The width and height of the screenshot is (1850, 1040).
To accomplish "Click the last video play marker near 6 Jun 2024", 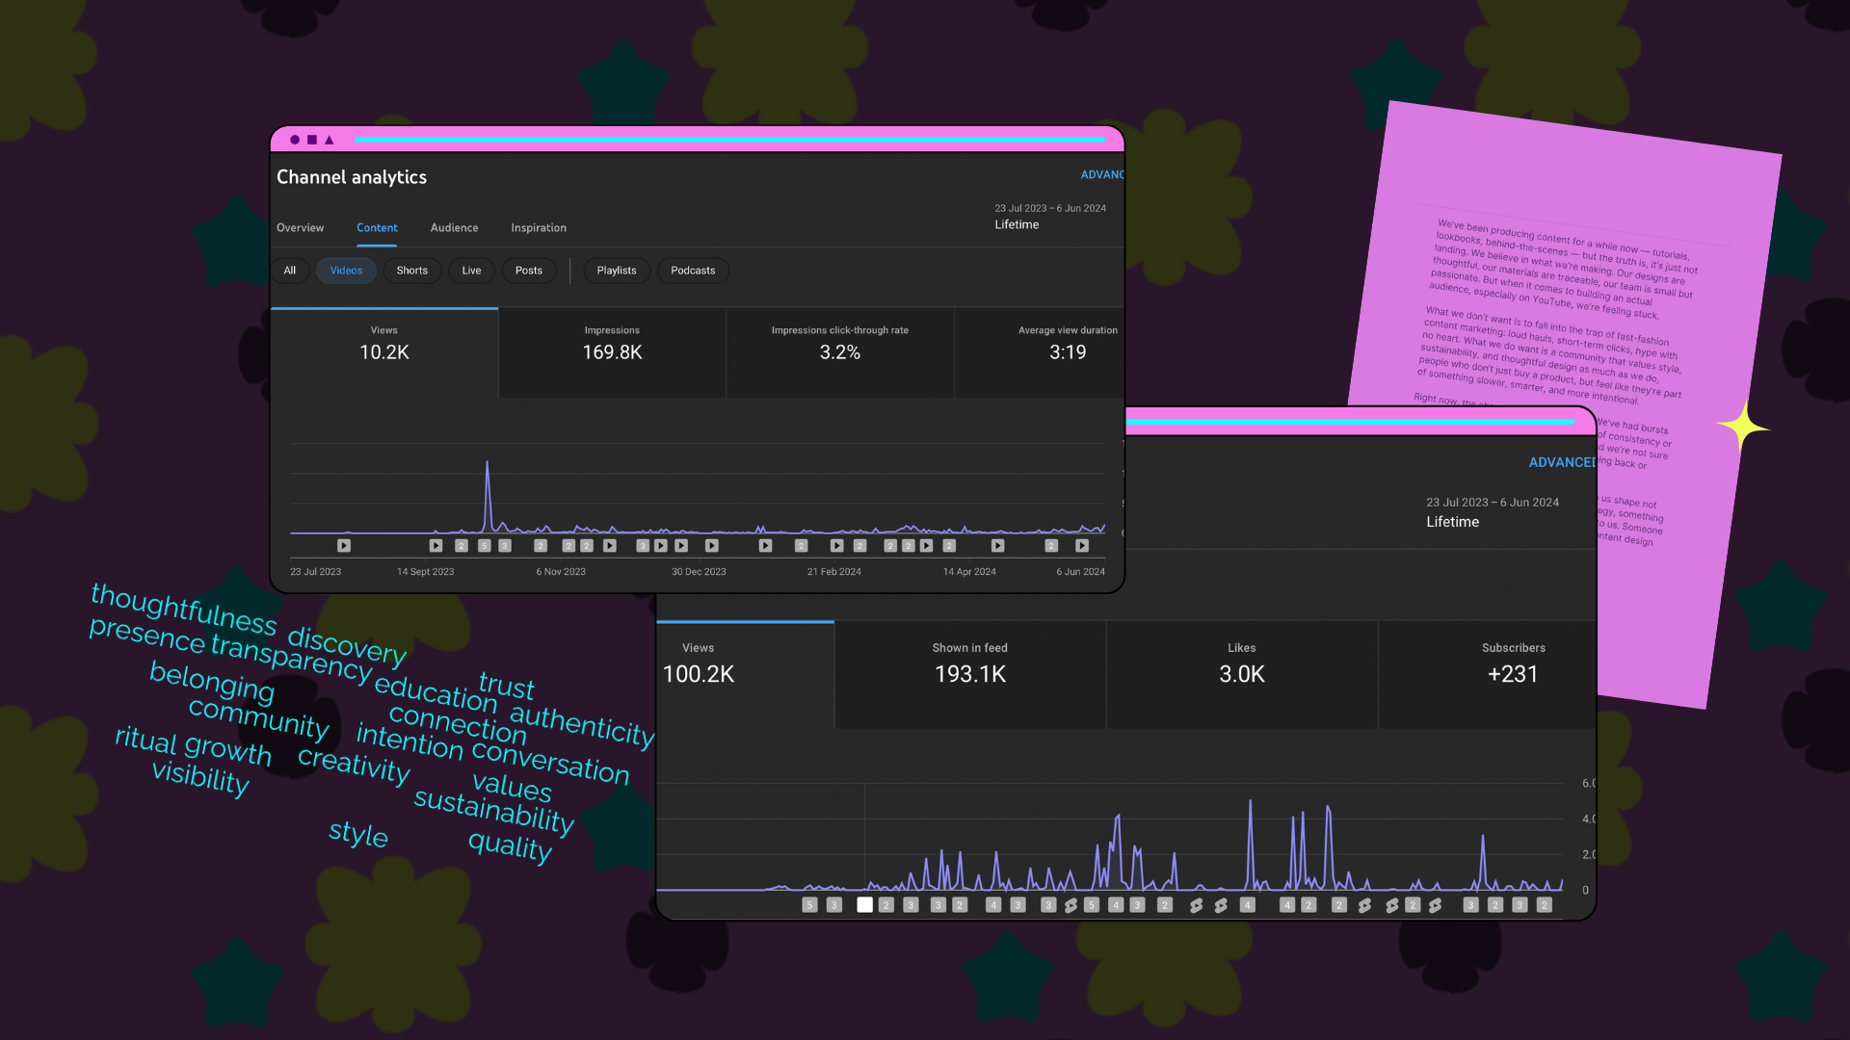I will pyautogui.click(x=1082, y=546).
